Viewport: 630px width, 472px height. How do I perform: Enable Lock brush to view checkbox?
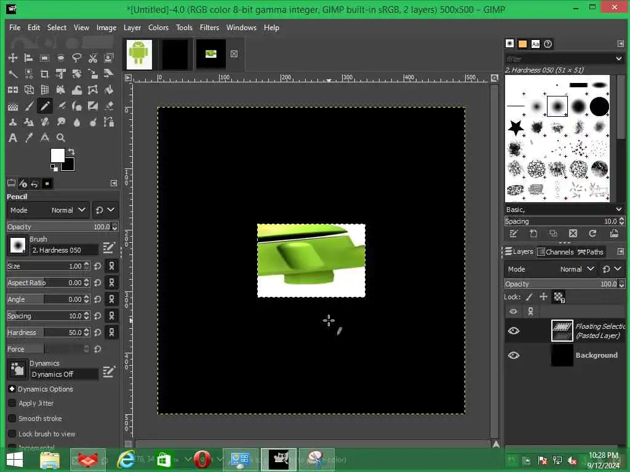coord(12,433)
